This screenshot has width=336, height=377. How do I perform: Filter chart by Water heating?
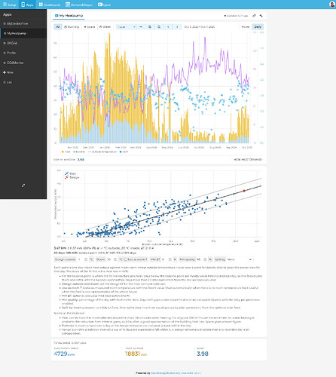coord(105,27)
